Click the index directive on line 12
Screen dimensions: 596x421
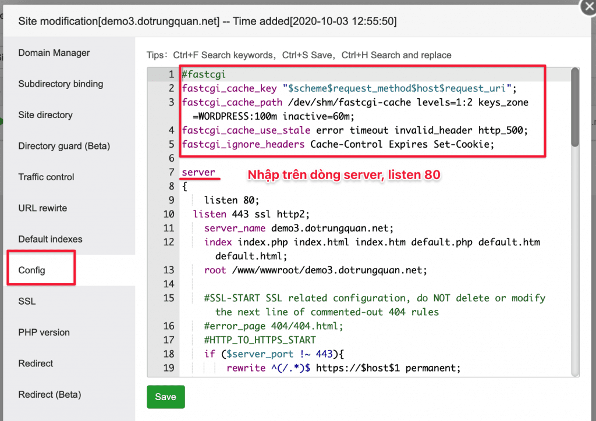218,242
